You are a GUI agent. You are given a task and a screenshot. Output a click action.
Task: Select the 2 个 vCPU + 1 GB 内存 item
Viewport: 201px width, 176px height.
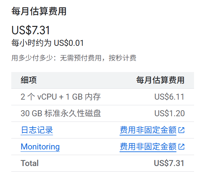tap(61, 97)
